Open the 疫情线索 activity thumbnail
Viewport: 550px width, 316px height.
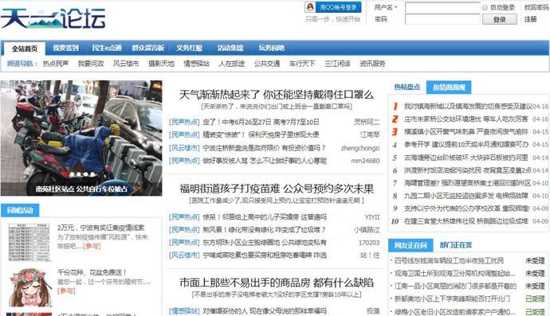29,243
